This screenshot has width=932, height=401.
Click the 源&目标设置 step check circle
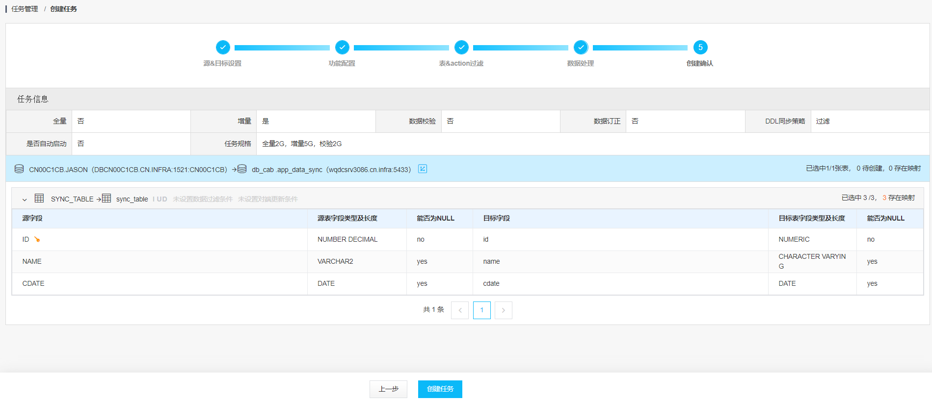click(x=223, y=48)
